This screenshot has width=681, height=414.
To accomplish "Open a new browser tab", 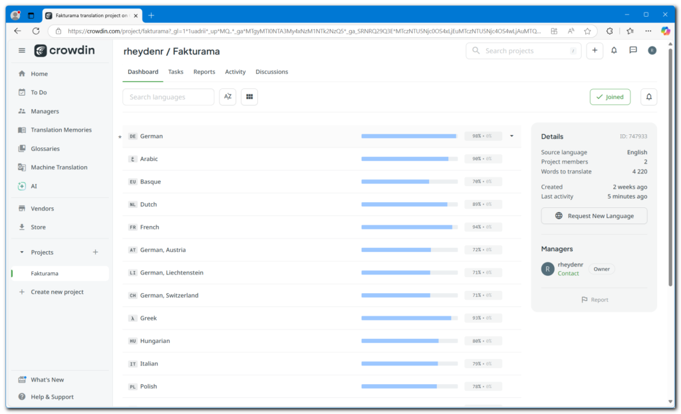I will [x=151, y=16].
